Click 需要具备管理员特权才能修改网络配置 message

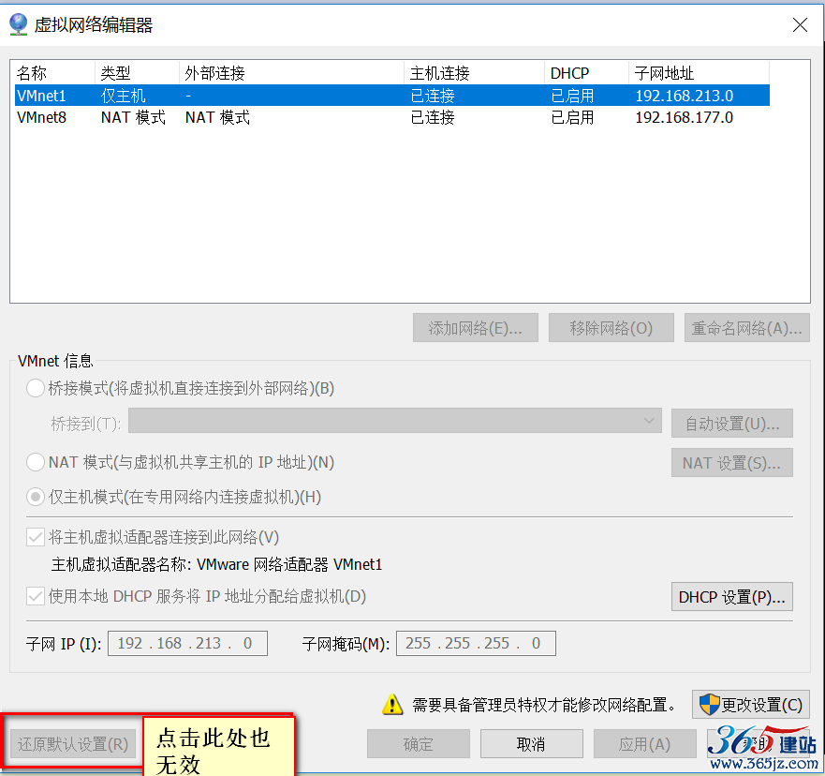pyautogui.click(x=544, y=705)
